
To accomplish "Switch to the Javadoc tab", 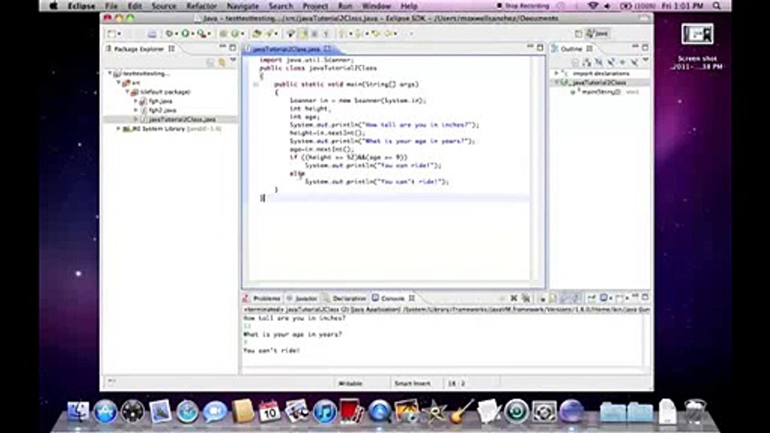I will 302,298.
